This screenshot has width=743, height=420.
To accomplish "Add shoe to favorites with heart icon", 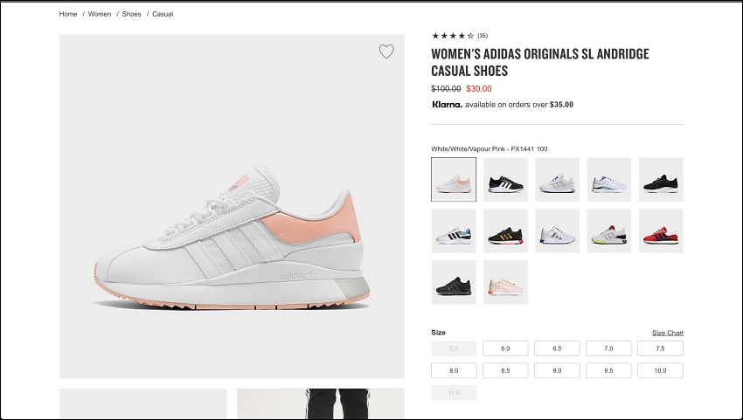I will pos(386,52).
